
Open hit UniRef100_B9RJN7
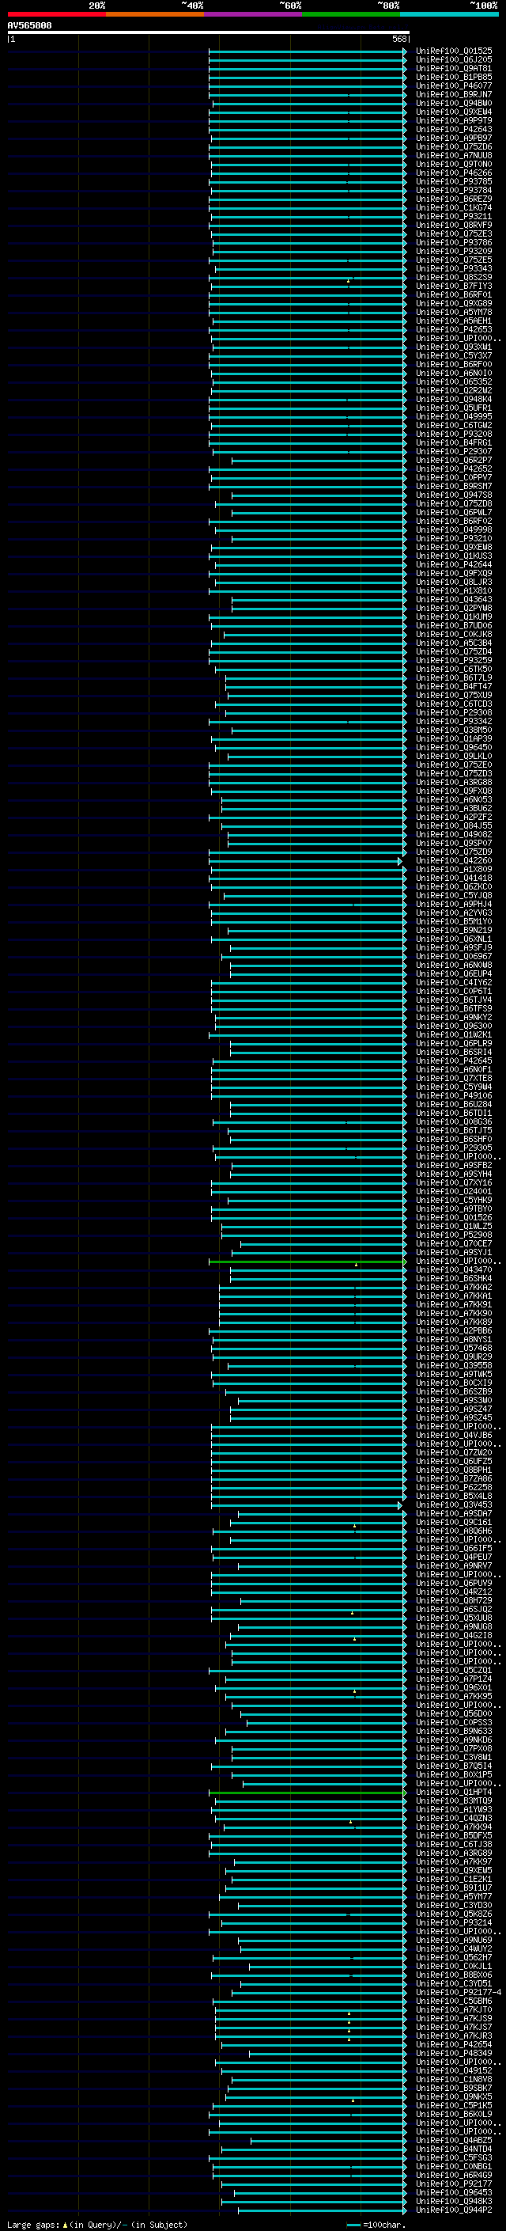pyautogui.click(x=454, y=94)
